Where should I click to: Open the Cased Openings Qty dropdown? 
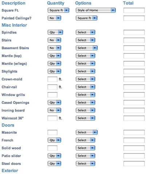(54, 103)
